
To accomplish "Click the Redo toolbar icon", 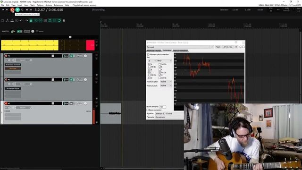I will point(26,20).
